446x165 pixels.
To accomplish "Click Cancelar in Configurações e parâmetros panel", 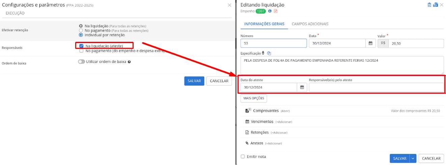I will [219, 81].
